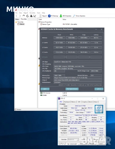Open the Tools dropdown button in CPU-Z

point(82,144)
